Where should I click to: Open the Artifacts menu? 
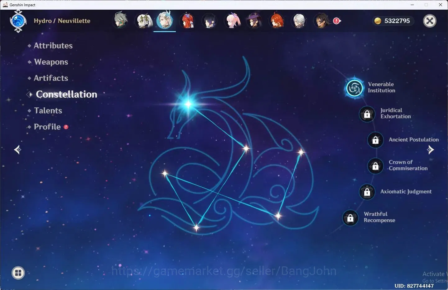[x=51, y=78]
